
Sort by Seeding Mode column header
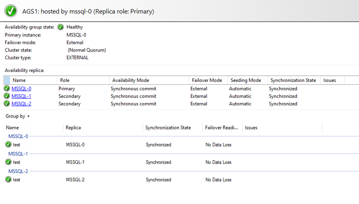(x=246, y=80)
